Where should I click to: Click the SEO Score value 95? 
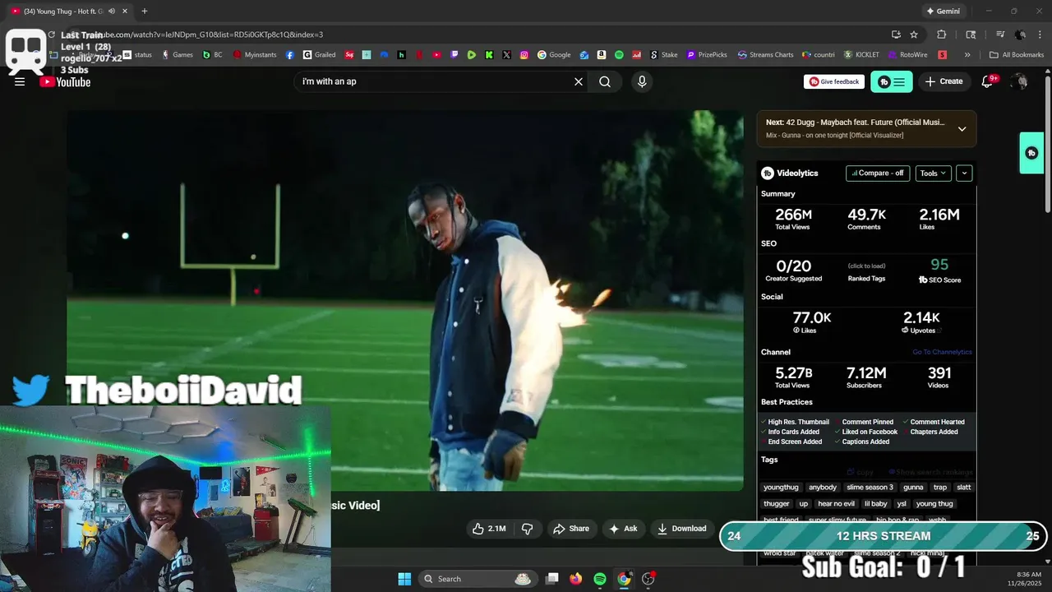(939, 265)
